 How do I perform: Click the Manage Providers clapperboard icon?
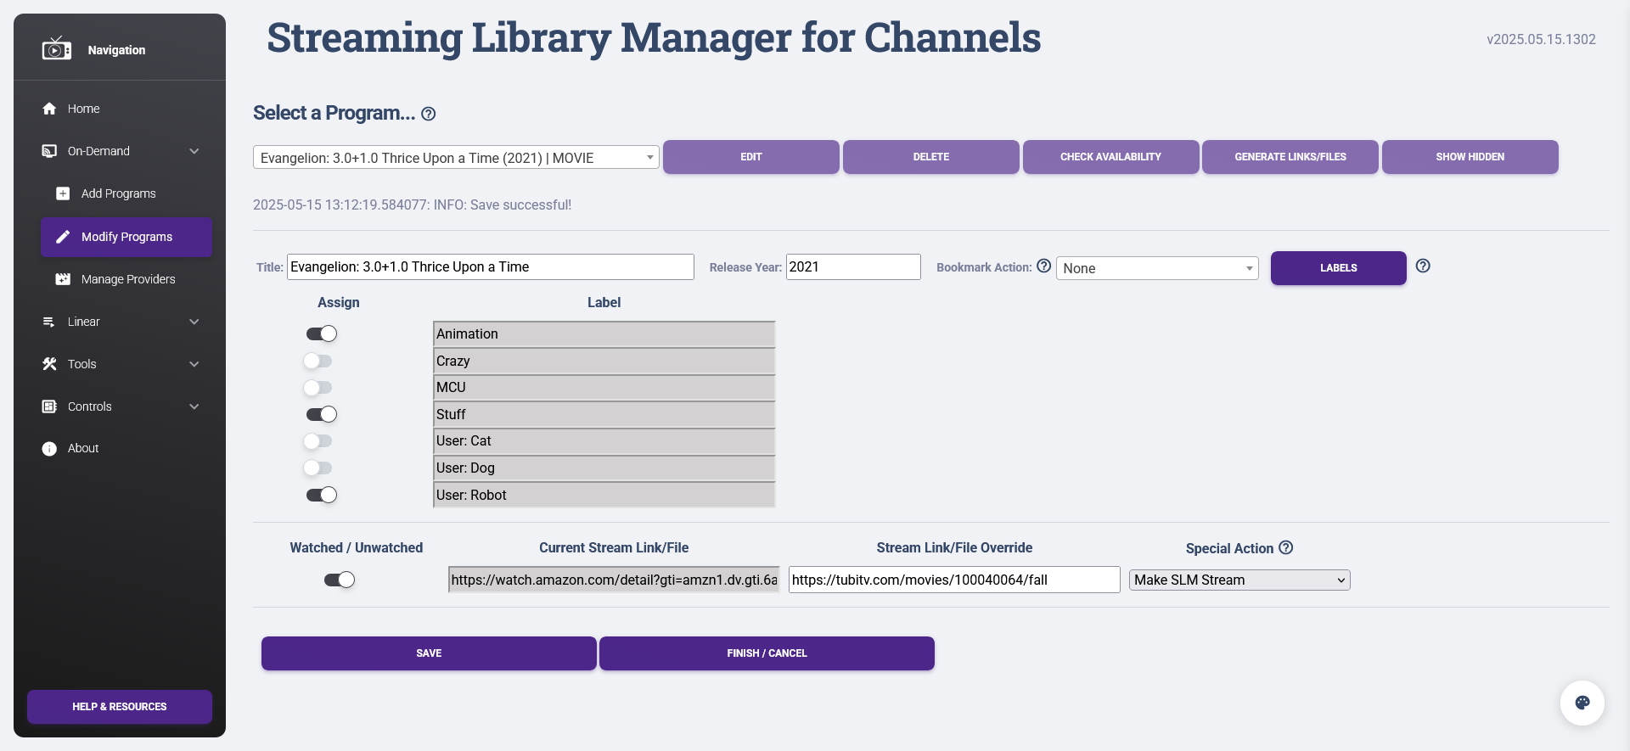pyautogui.click(x=63, y=279)
